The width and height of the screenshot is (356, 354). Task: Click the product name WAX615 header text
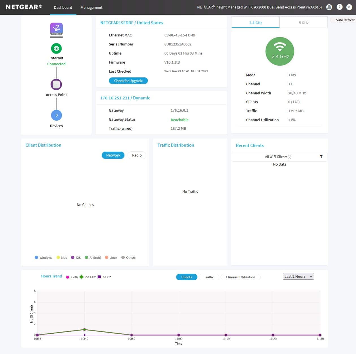click(x=259, y=7)
